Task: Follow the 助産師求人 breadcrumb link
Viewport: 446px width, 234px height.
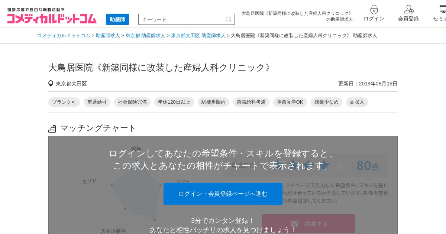Action: pyautogui.click(x=108, y=36)
